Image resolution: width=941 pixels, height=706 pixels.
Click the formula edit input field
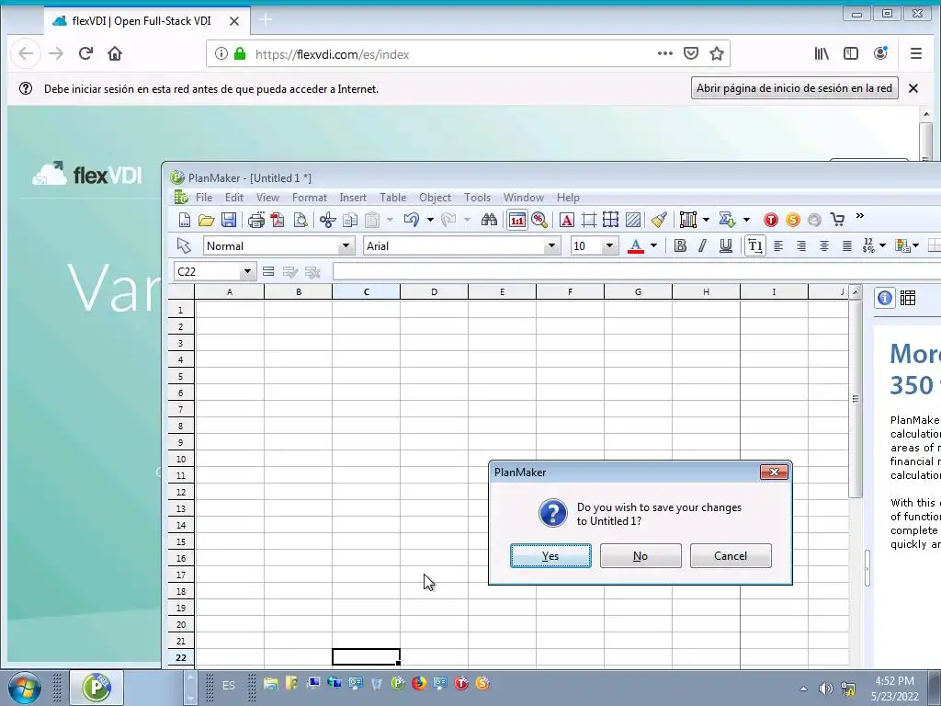click(636, 272)
